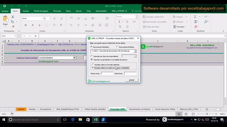Open the tipo de comprobante dropdown
Viewport: 227px width, 127px height.
click(x=135, y=56)
